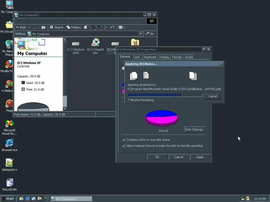This screenshot has height=202, width=270.
Task: Select the Recycle Bin icon
Action: tap(9, 185)
